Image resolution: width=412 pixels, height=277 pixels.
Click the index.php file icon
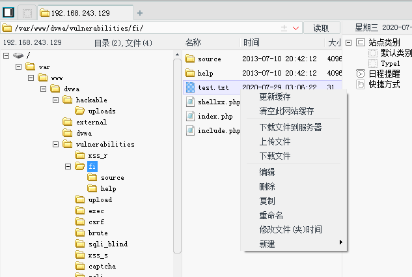pyautogui.click(x=190, y=116)
